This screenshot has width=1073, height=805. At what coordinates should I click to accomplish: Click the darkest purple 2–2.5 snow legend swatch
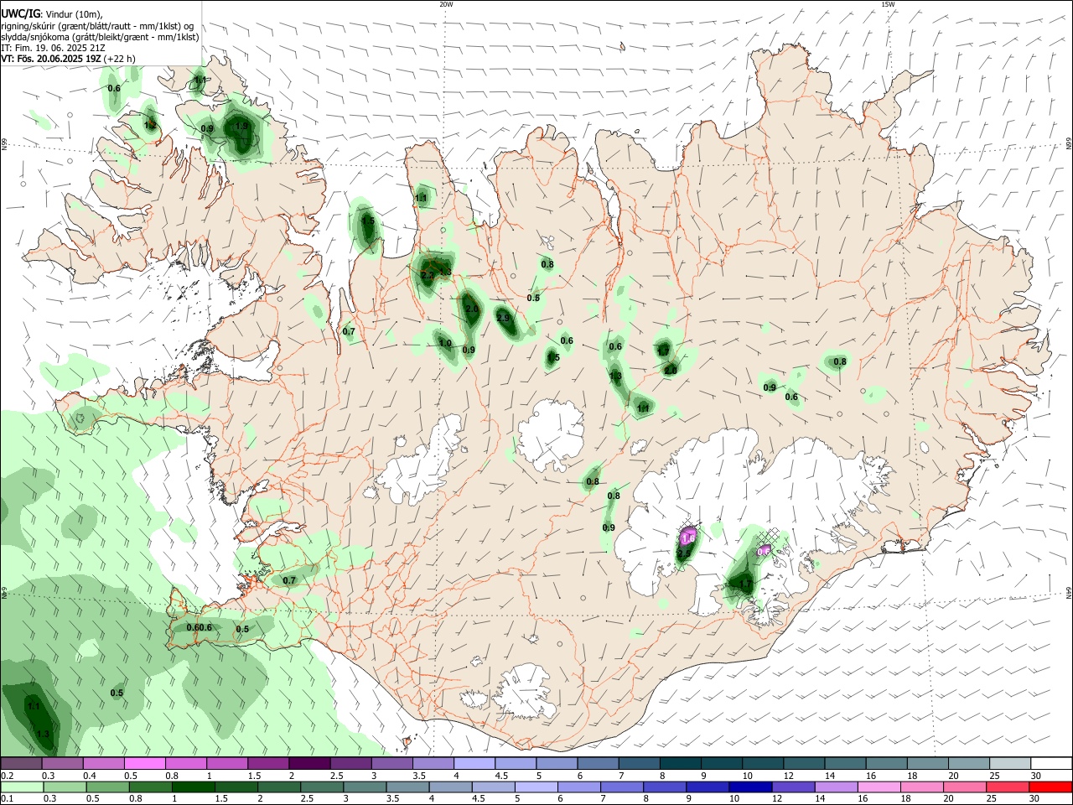(x=310, y=763)
